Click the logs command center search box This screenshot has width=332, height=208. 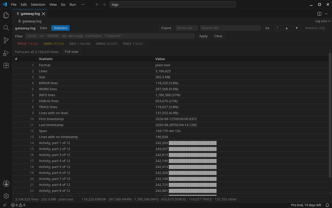[173, 4]
